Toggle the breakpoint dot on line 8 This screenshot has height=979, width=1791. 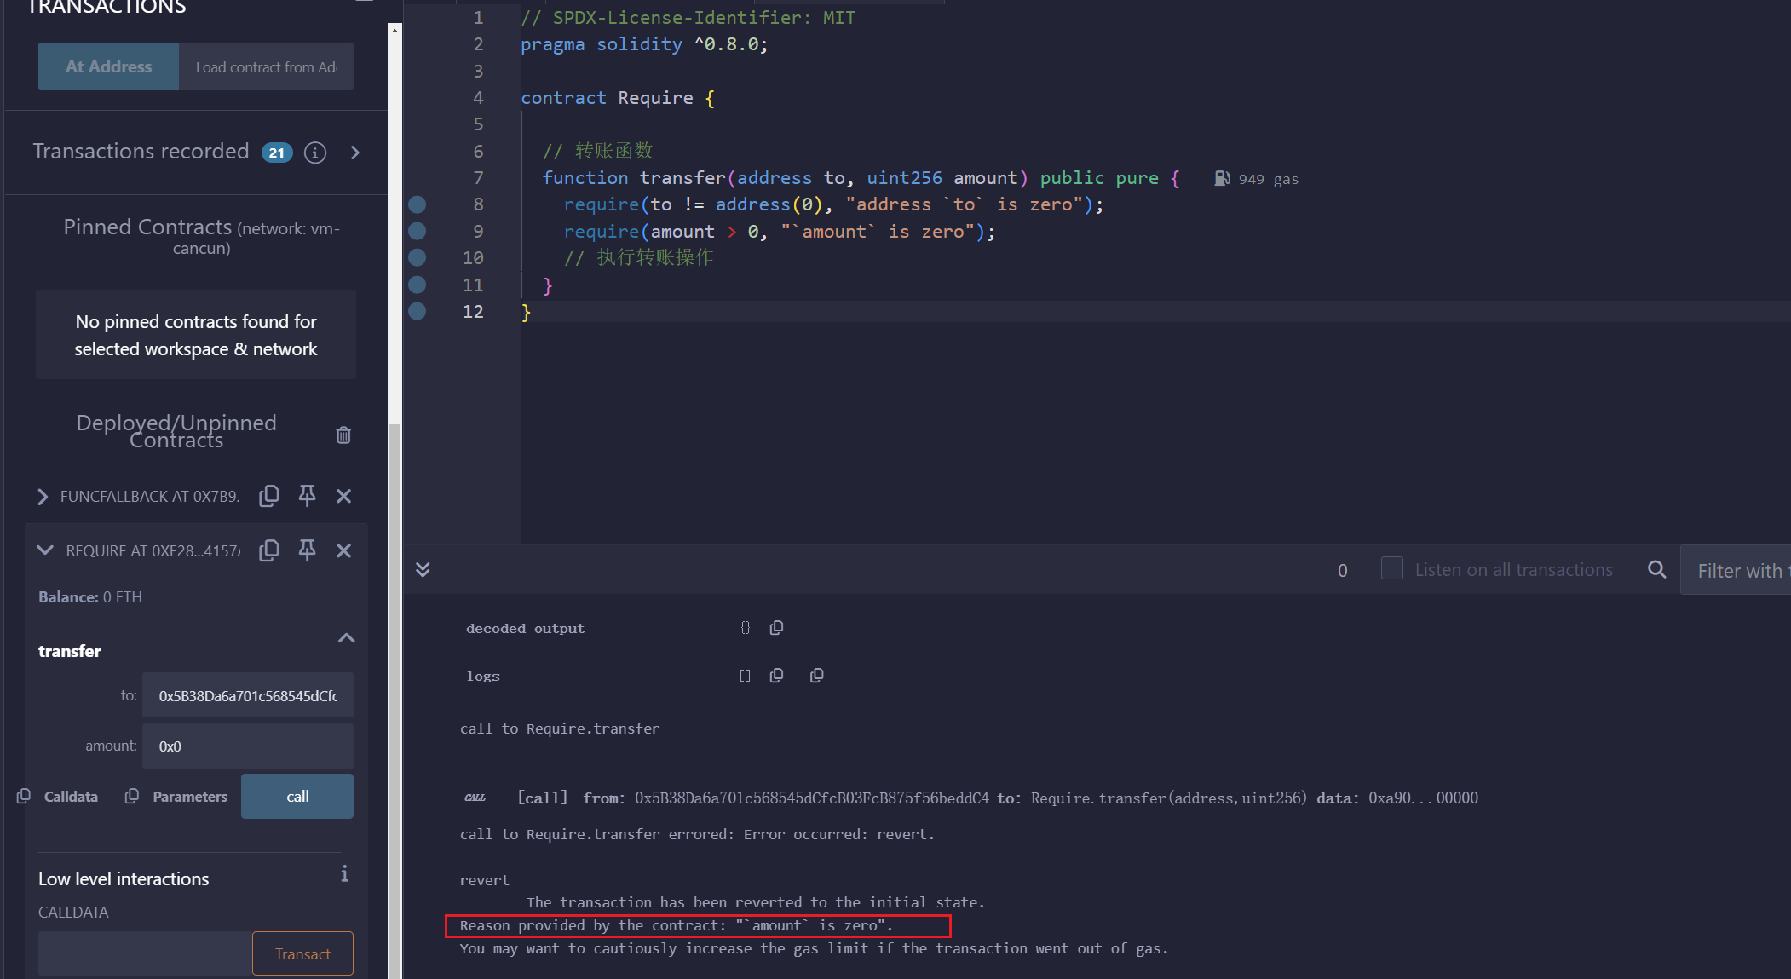[417, 204]
